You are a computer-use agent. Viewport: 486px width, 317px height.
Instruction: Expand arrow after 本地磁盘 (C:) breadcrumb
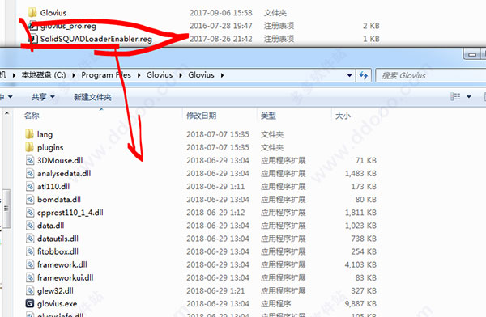pyautogui.click(x=74, y=75)
